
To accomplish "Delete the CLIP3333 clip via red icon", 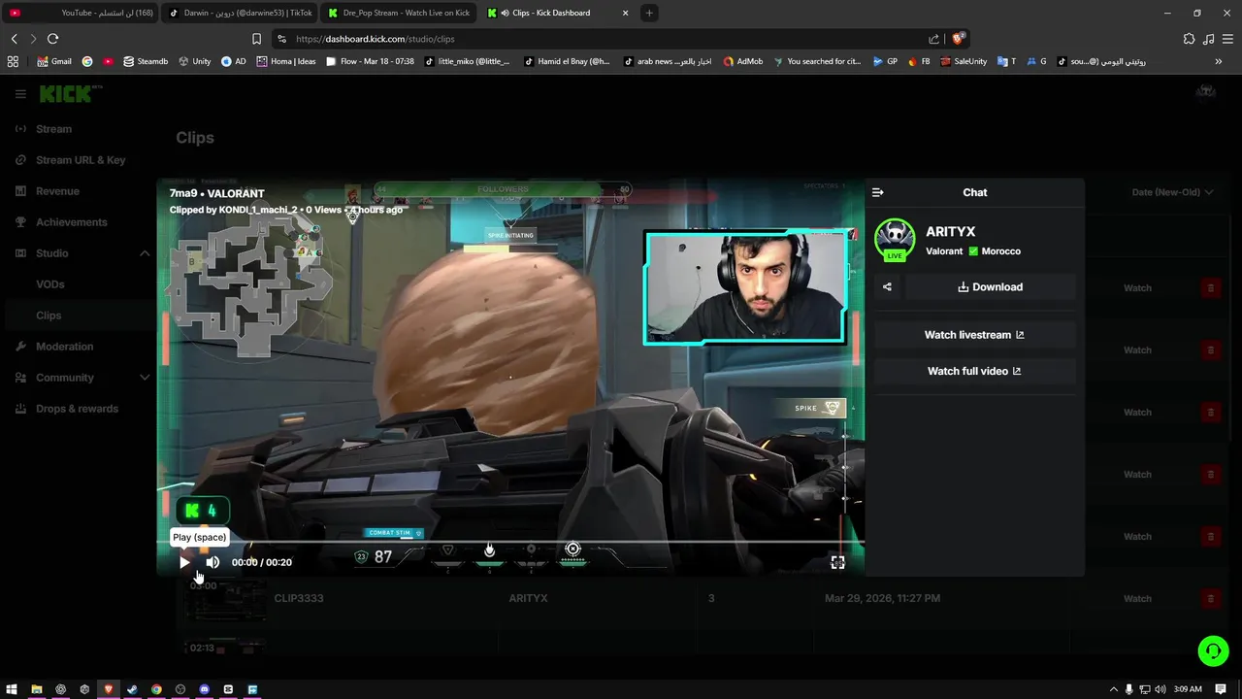I will (x=1210, y=599).
